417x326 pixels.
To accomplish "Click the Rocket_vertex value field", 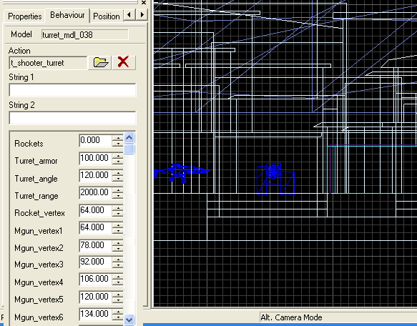I will point(95,210).
